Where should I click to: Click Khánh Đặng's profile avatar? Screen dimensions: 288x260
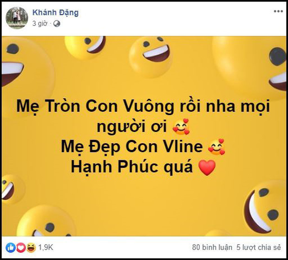[17, 18]
